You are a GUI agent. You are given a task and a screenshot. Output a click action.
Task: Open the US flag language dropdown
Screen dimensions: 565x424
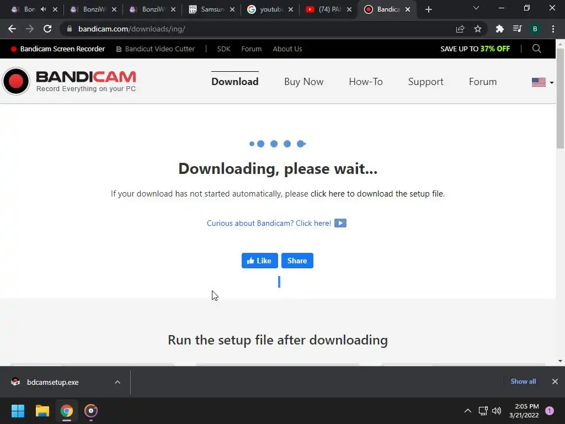tap(543, 82)
